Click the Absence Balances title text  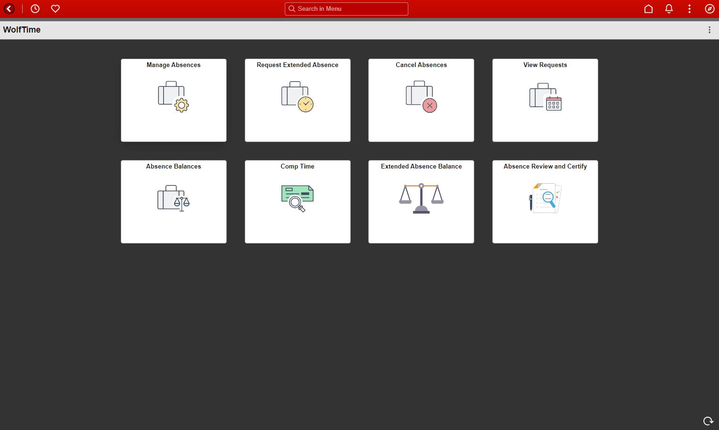click(174, 167)
